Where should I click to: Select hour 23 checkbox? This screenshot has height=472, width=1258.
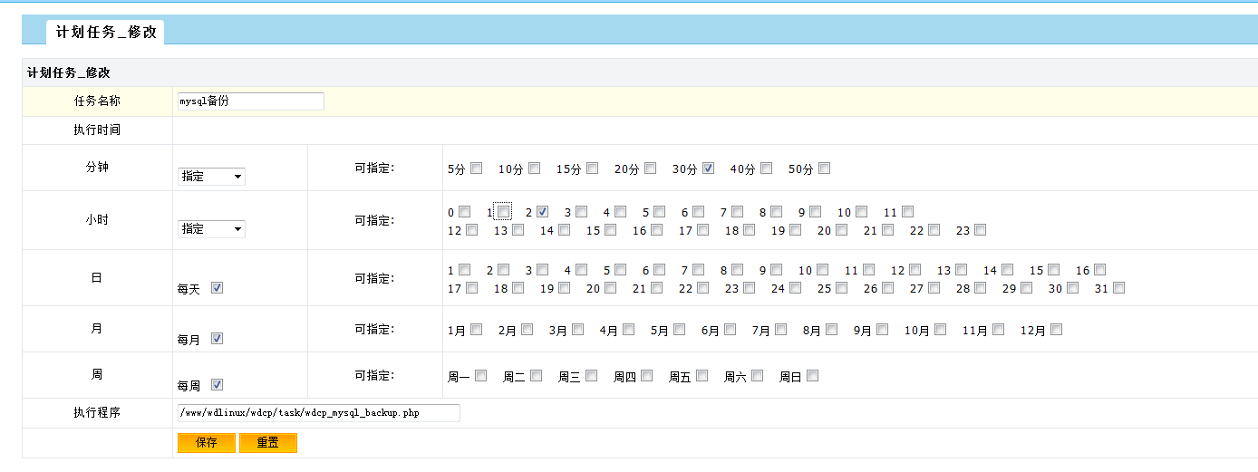click(x=980, y=230)
